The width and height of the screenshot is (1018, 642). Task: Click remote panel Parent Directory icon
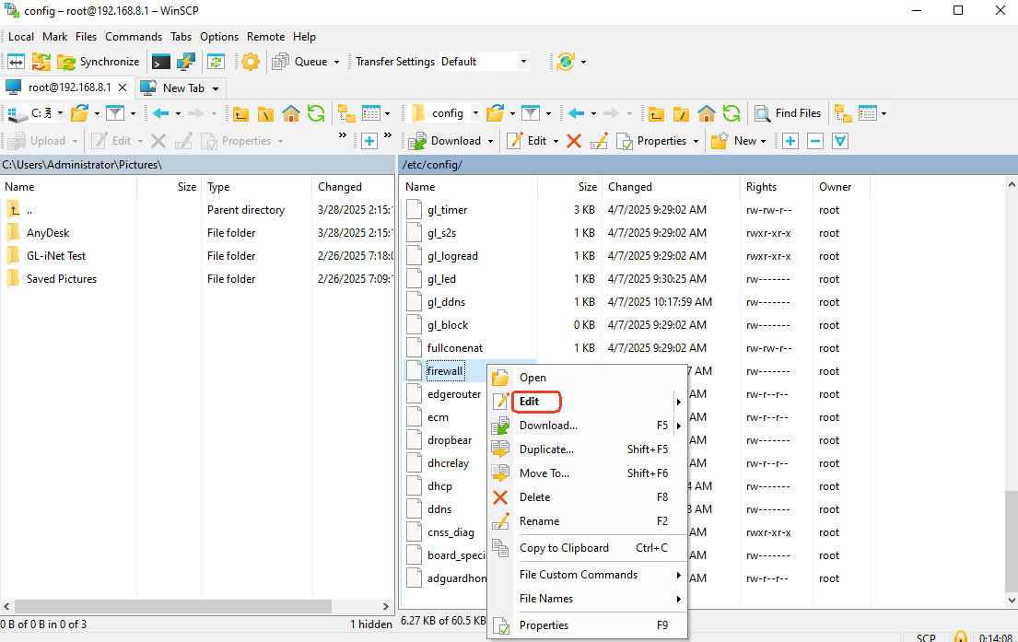coord(656,113)
